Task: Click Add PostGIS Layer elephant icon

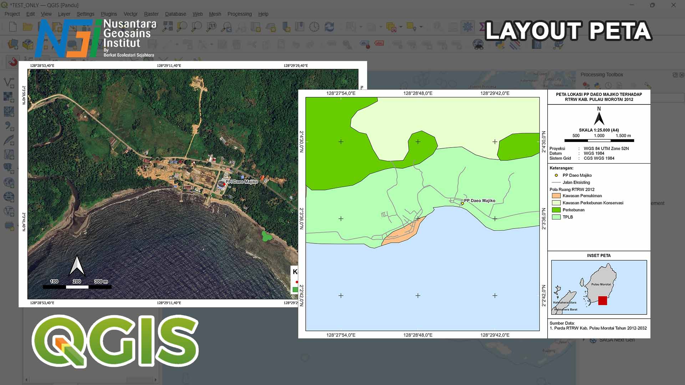Action: coord(9,168)
